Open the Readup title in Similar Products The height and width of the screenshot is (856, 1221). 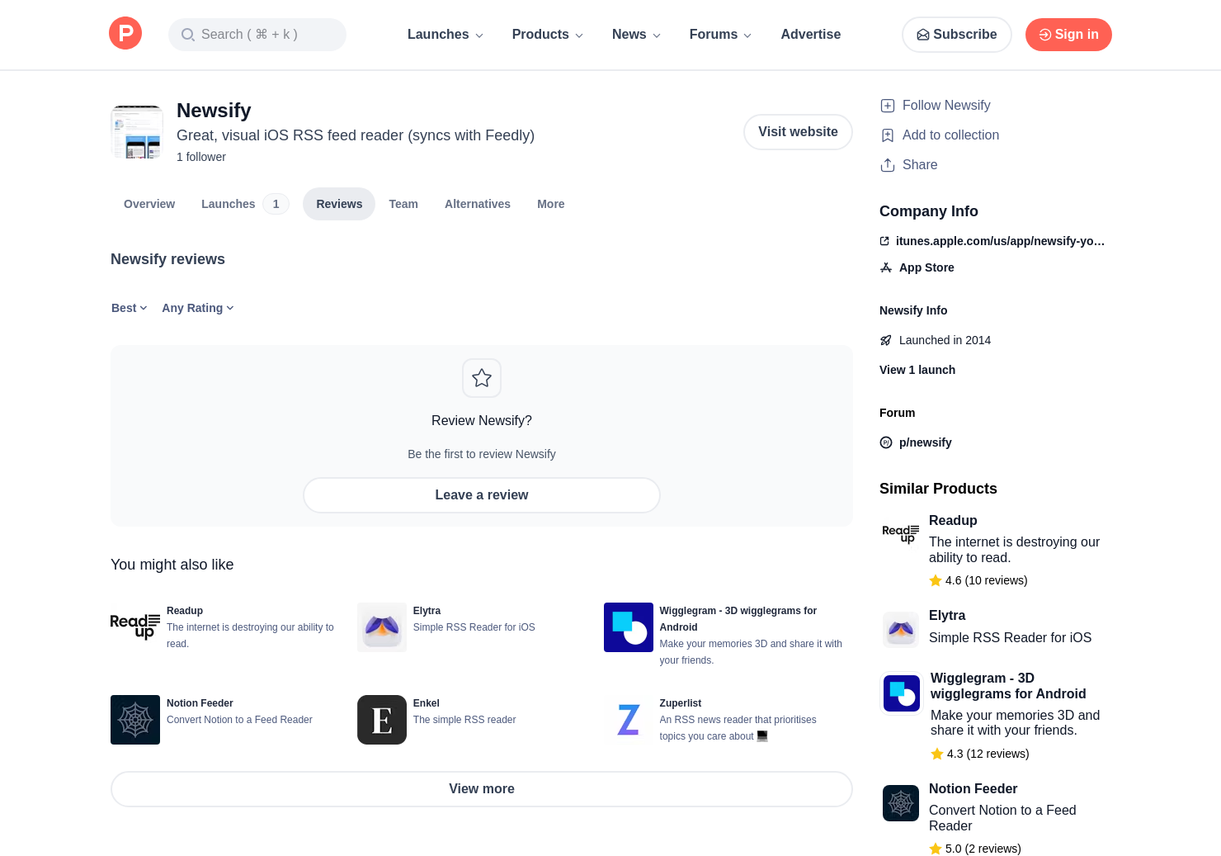(x=953, y=521)
